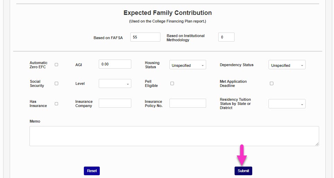Click the Insurance Policy No. field
The image size is (334, 178).
coord(187,103)
